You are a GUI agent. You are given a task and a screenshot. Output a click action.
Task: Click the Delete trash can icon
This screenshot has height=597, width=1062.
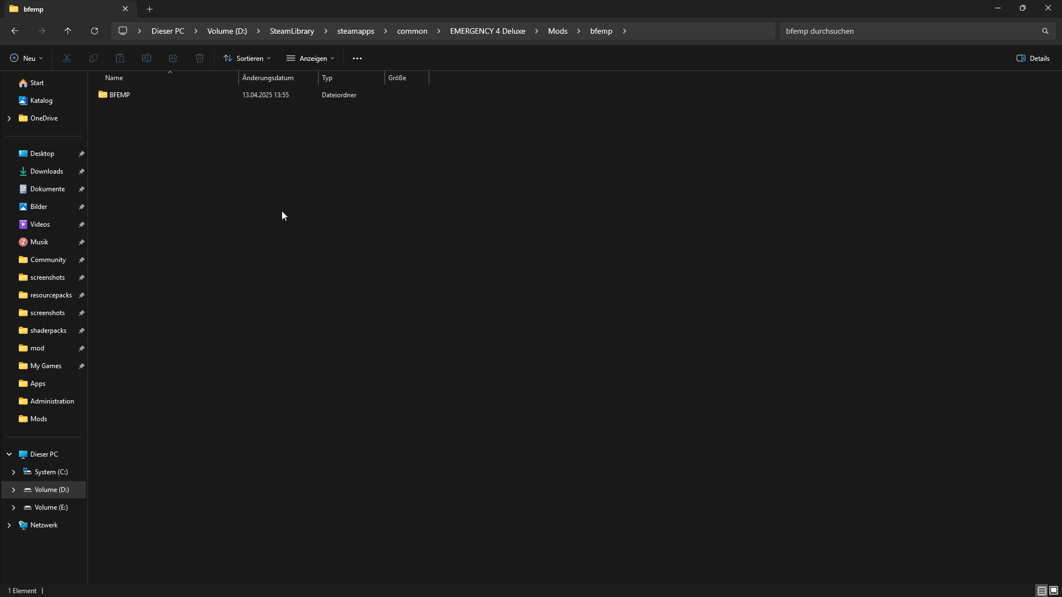click(x=200, y=58)
